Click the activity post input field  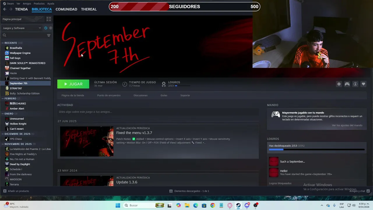[x=158, y=112]
